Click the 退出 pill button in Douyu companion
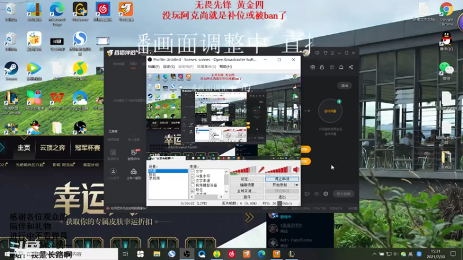 [x=344, y=86]
